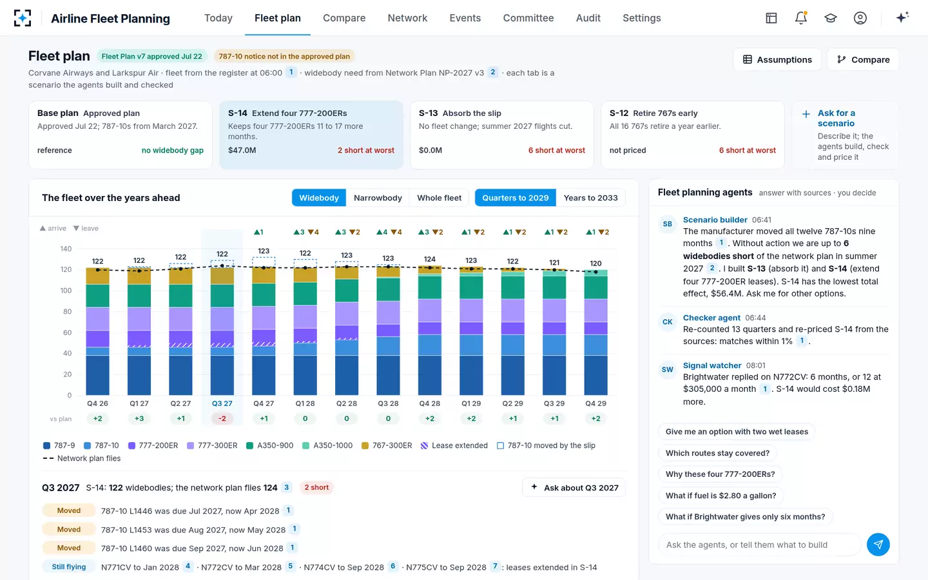Open the user account icon
The height and width of the screenshot is (580, 928).
point(860,18)
